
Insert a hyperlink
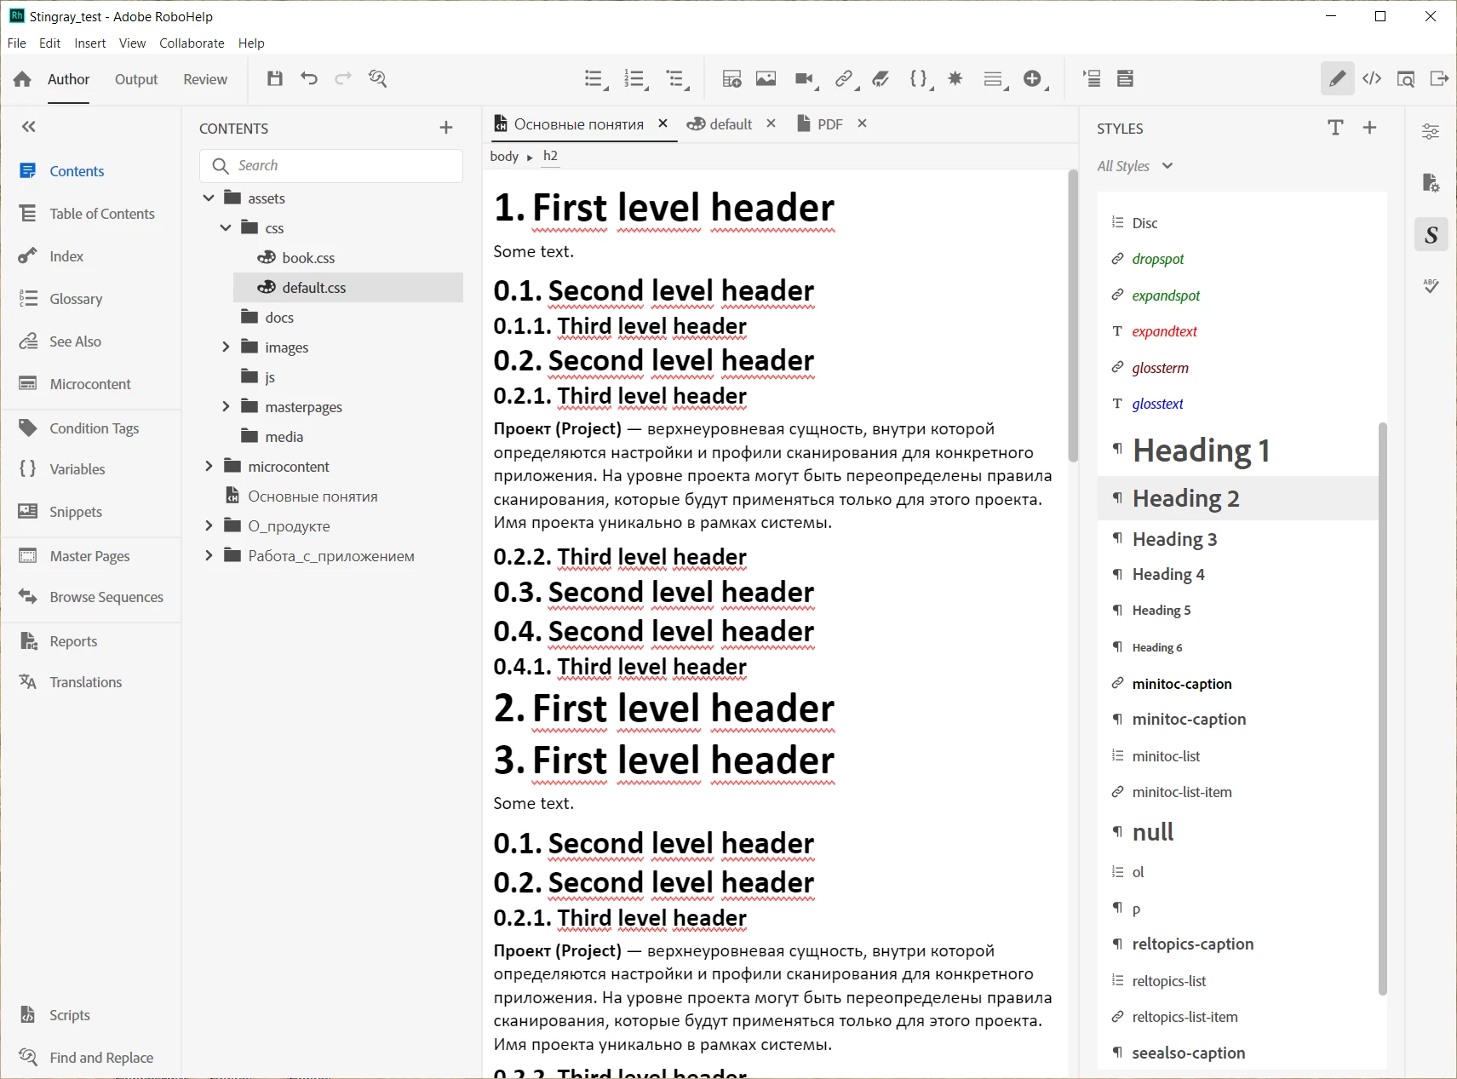(x=843, y=78)
